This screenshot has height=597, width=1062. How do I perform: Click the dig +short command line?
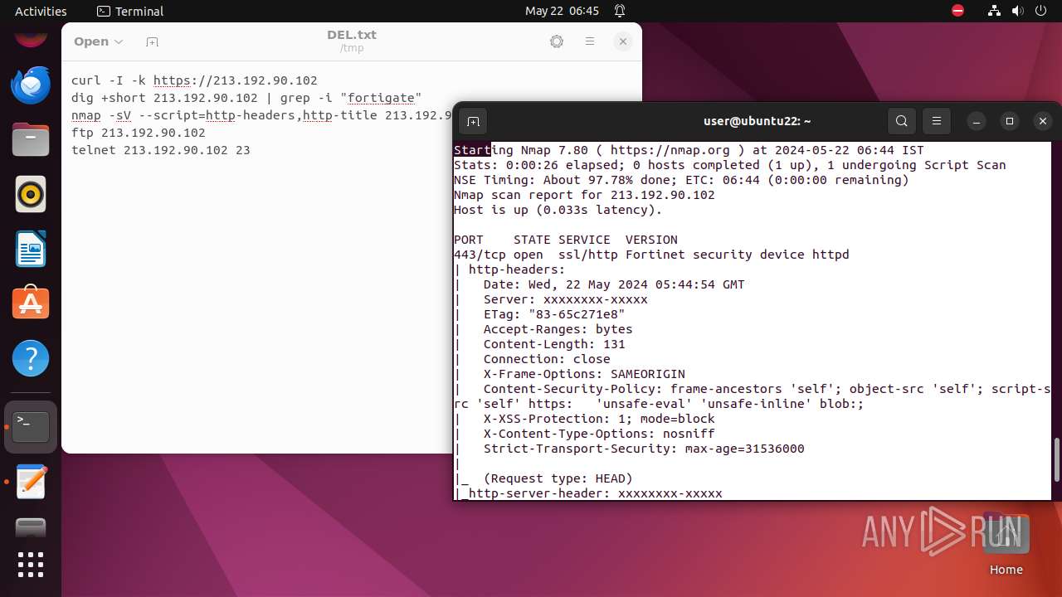pyautogui.click(x=246, y=98)
